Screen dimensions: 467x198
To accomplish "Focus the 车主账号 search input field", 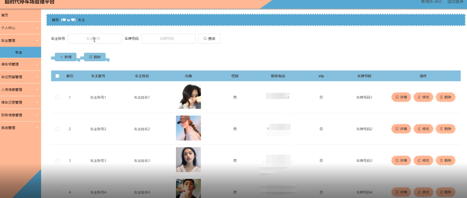I will (x=95, y=39).
